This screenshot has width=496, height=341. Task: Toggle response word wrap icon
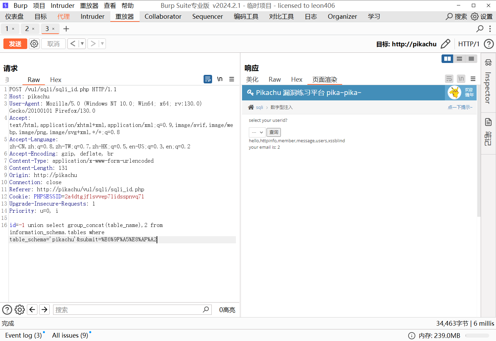click(449, 79)
